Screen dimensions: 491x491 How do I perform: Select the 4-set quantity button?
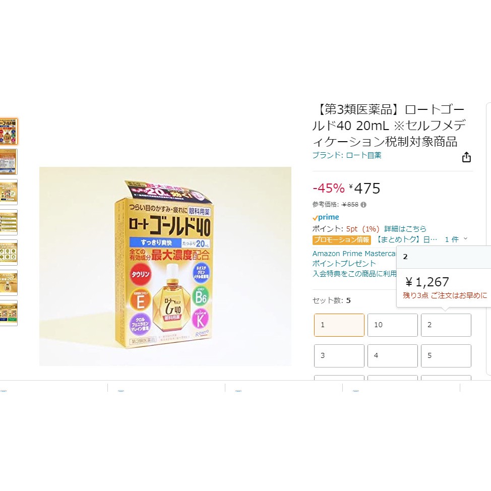click(392, 356)
